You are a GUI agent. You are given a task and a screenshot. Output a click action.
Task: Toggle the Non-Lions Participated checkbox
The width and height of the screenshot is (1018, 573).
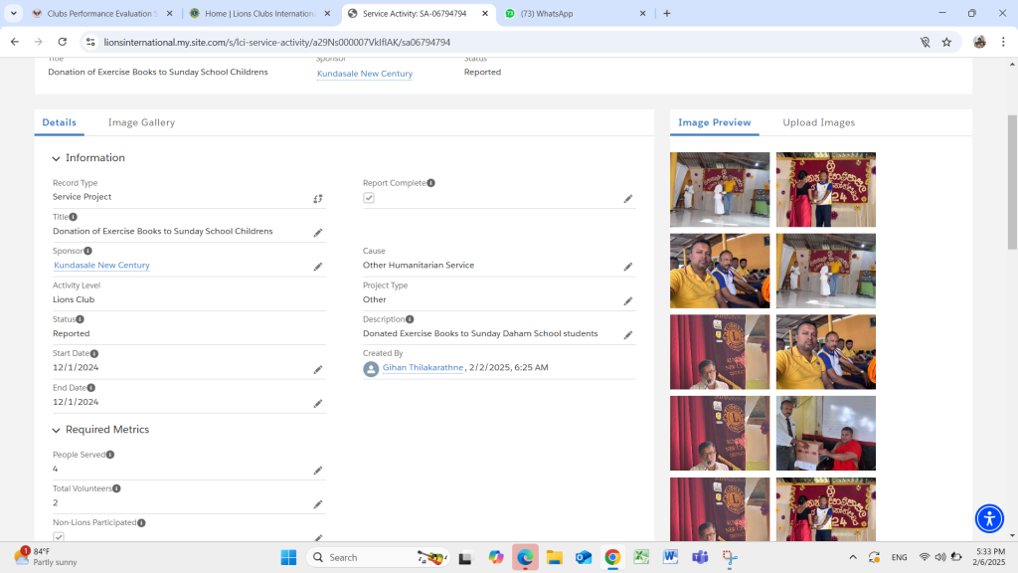click(59, 536)
